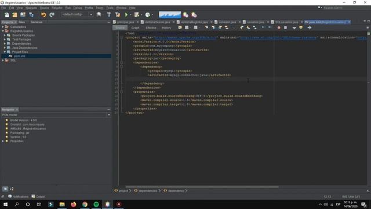This screenshot has width=371, height=209.
Task: Select pom.xml in the project tree
Action: click(x=19, y=56)
